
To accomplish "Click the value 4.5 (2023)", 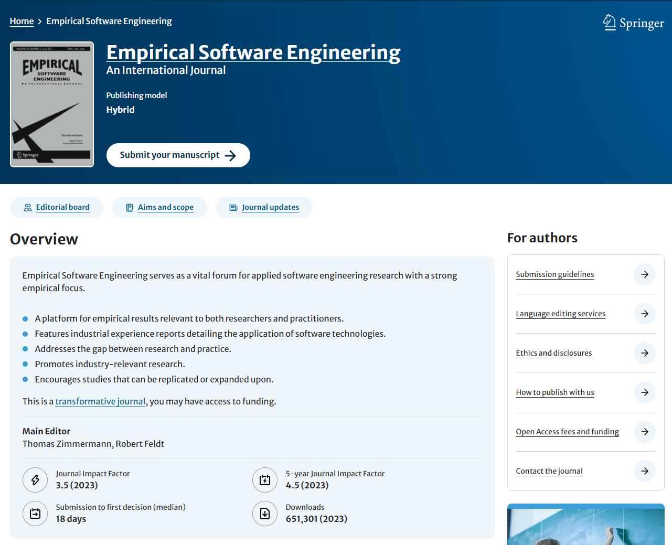I will [x=307, y=485].
